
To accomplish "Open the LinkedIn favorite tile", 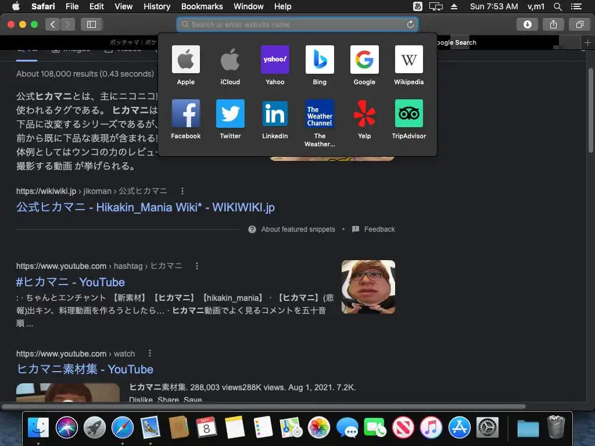I will tap(275, 119).
